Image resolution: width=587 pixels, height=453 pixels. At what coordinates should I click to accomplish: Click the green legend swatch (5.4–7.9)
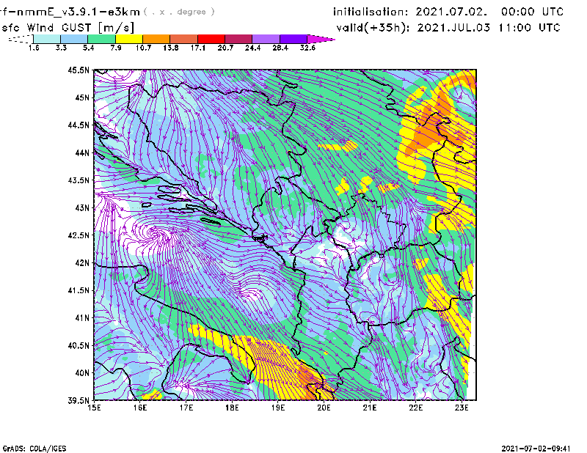pyautogui.click(x=101, y=39)
